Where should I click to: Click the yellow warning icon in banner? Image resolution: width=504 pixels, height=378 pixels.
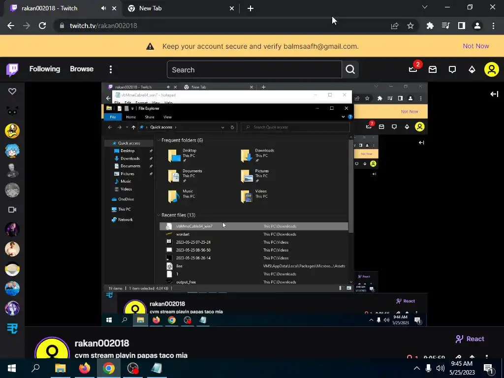150,46
